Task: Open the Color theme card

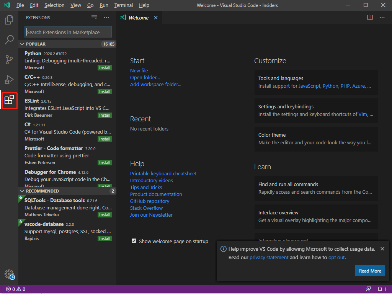Action: pyautogui.click(x=316, y=139)
